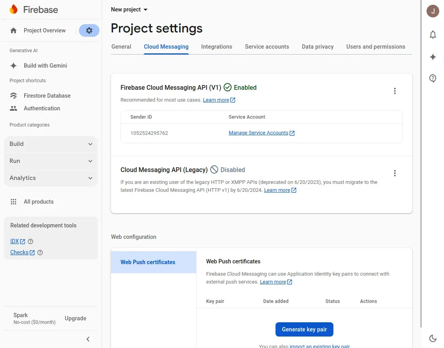Click the user account avatar J

point(433,11)
